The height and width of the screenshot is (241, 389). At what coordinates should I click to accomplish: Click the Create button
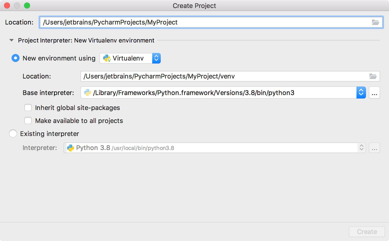[367, 232]
